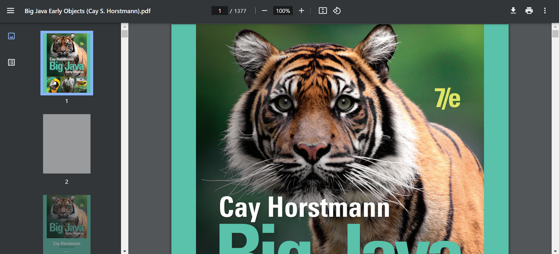The image size is (559, 254).
Task: Activate the fit-to-page icon
Action: click(323, 10)
